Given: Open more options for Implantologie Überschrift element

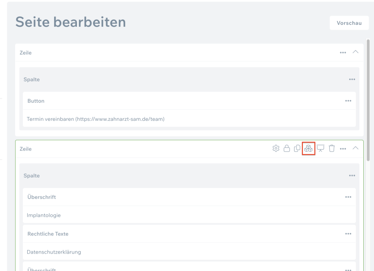Looking at the screenshot, I should (x=348, y=197).
